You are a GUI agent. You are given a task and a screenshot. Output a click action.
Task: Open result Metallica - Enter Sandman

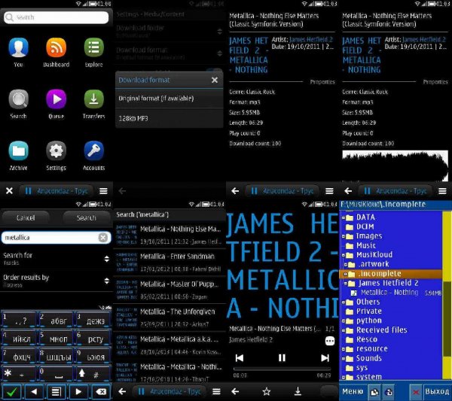[x=169, y=263]
